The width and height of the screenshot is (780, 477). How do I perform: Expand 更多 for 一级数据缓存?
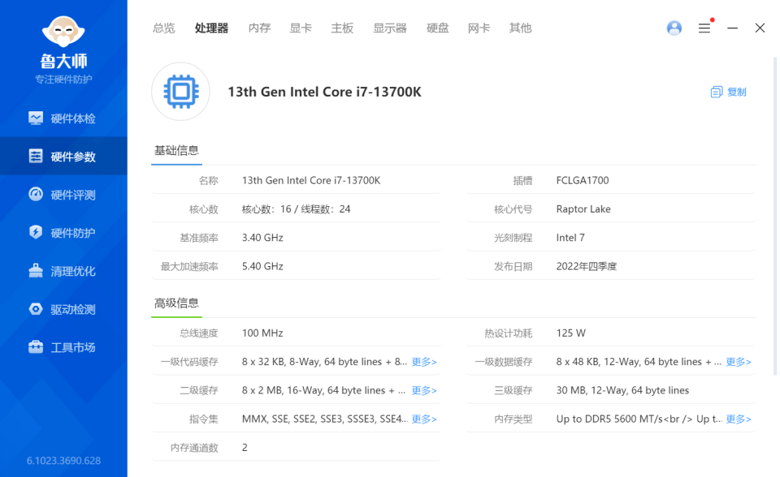739,362
